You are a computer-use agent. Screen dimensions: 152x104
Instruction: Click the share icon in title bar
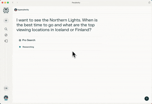(149, 3)
